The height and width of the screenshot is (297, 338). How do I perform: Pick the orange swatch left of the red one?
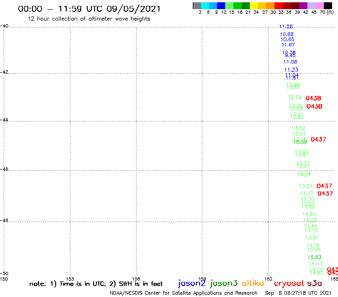pos(270,5)
